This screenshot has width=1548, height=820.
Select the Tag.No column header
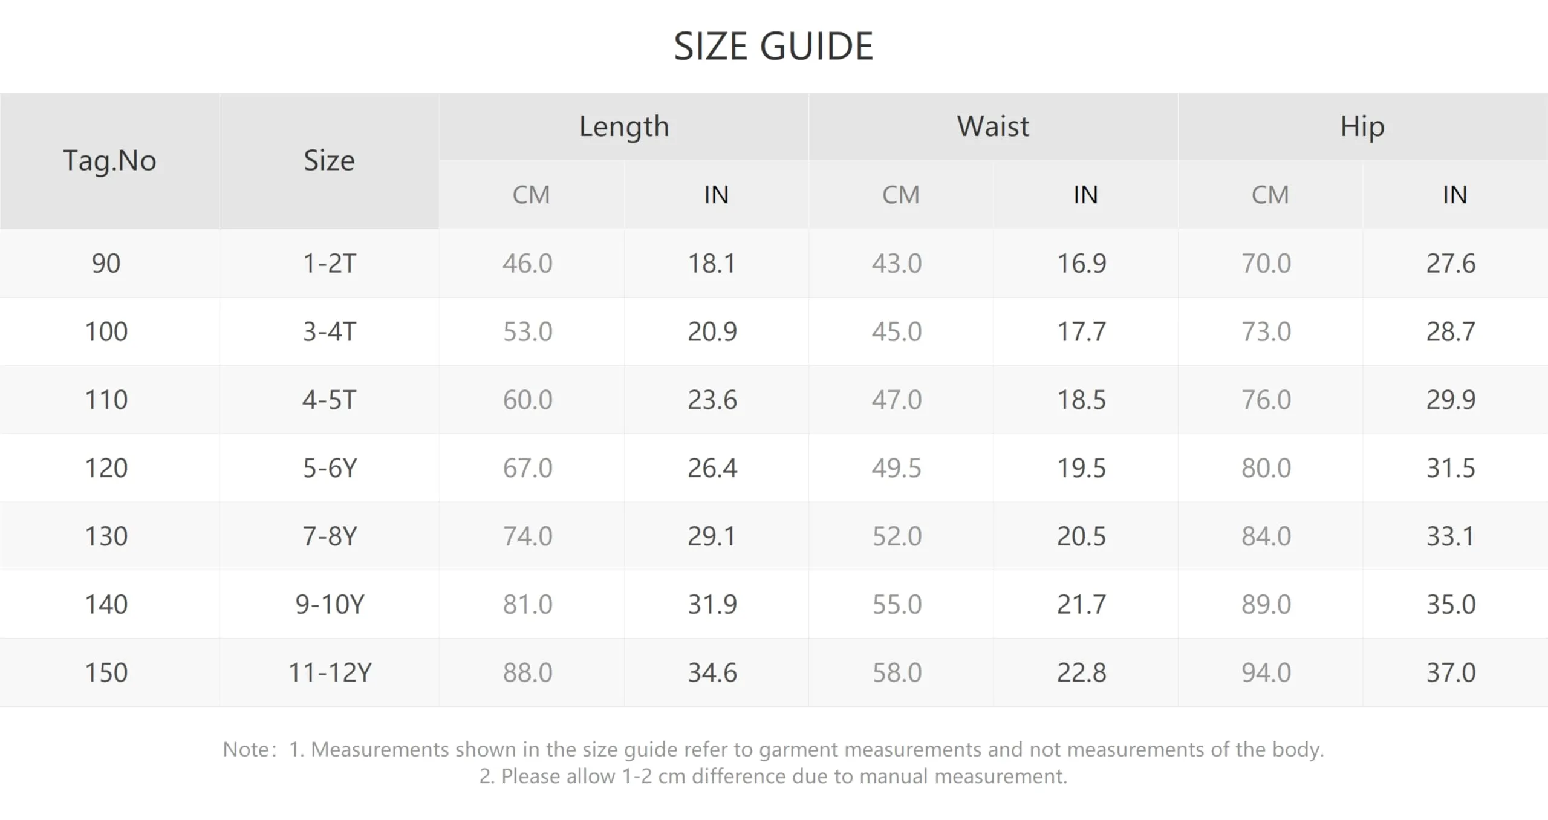[109, 161]
